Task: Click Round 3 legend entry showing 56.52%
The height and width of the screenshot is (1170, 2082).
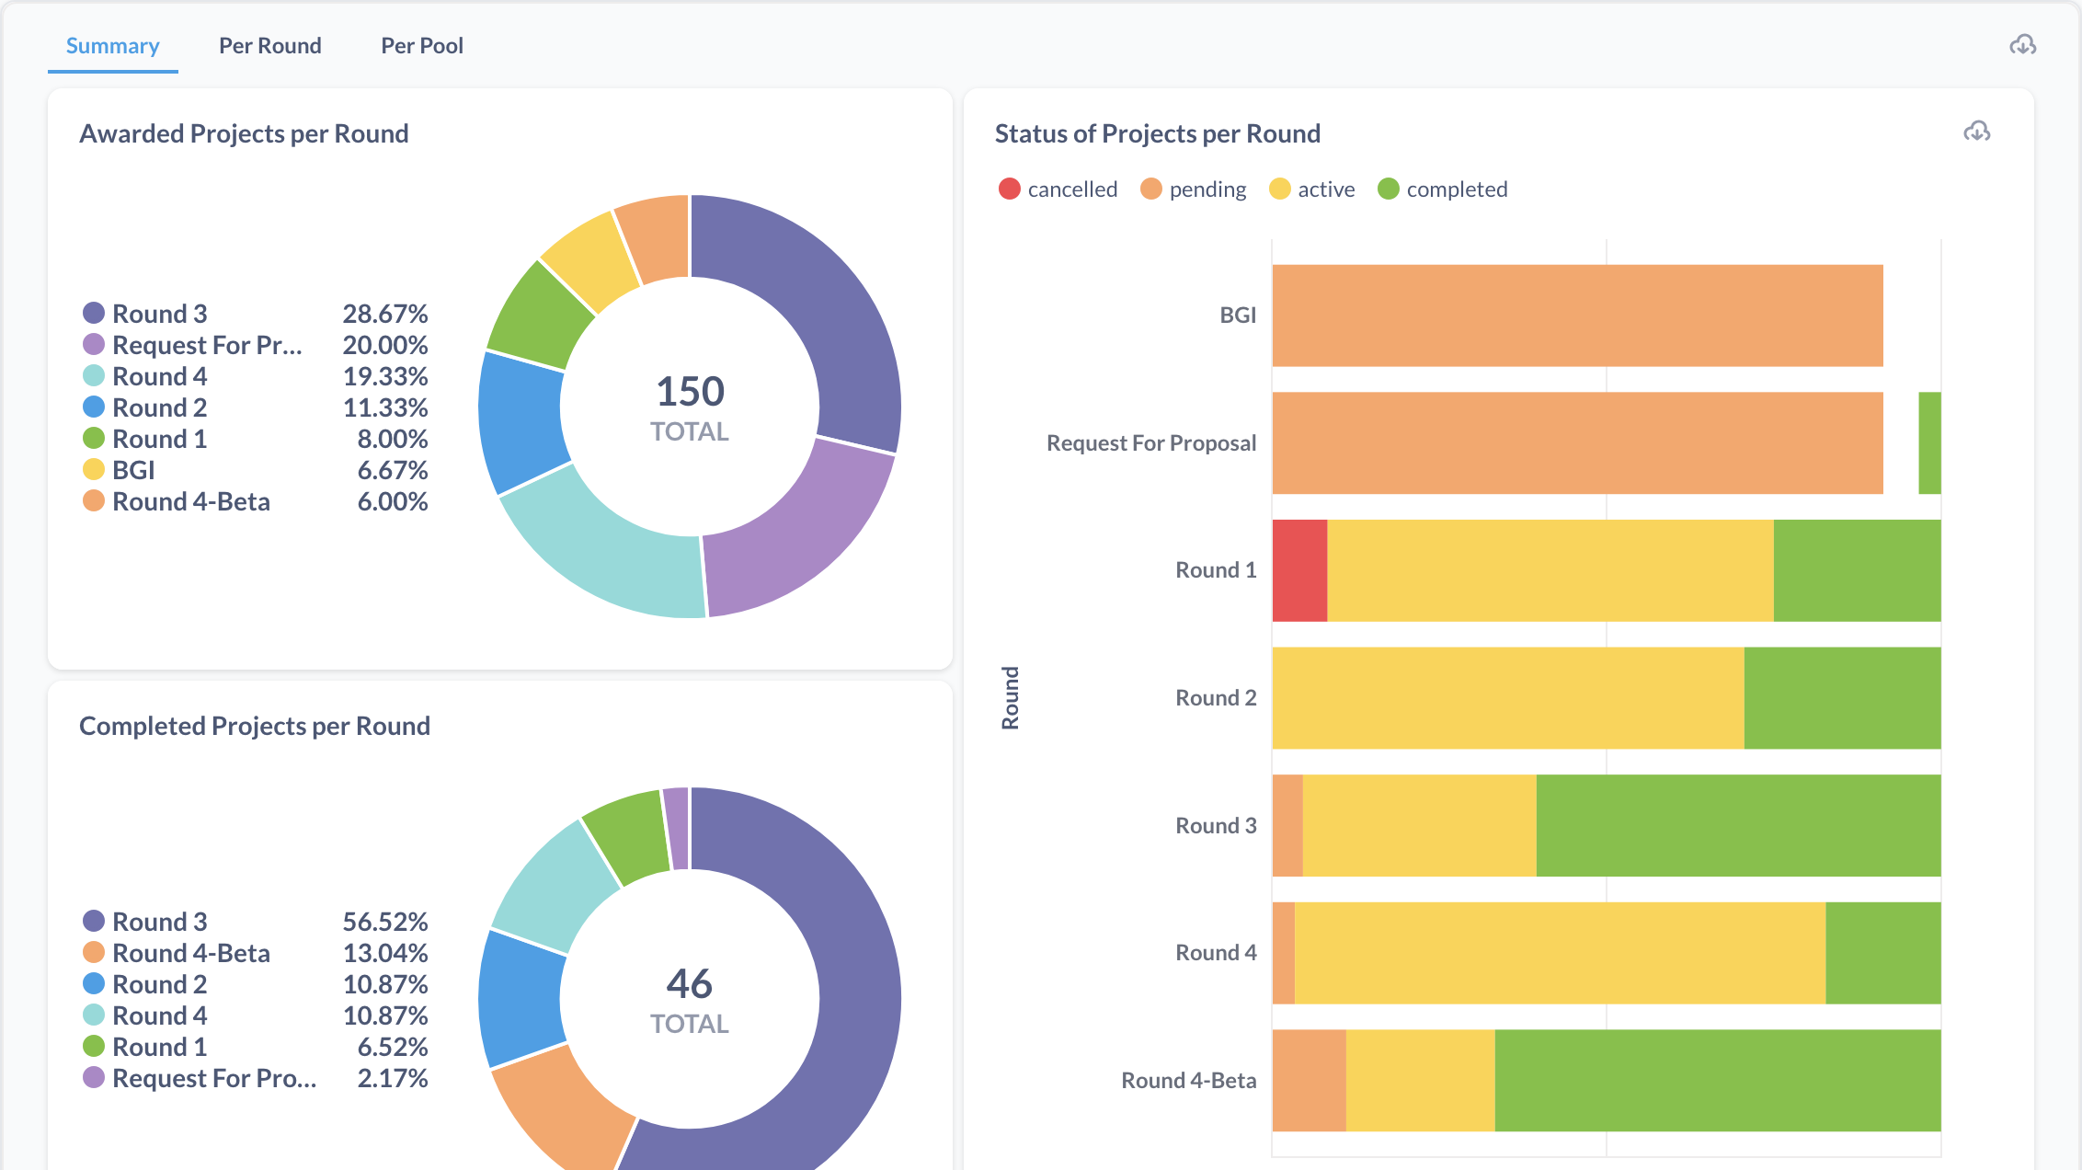Action: [255, 922]
